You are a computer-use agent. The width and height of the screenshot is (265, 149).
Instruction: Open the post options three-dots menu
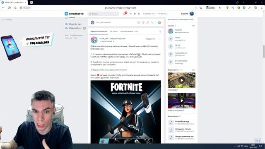coord(160,39)
